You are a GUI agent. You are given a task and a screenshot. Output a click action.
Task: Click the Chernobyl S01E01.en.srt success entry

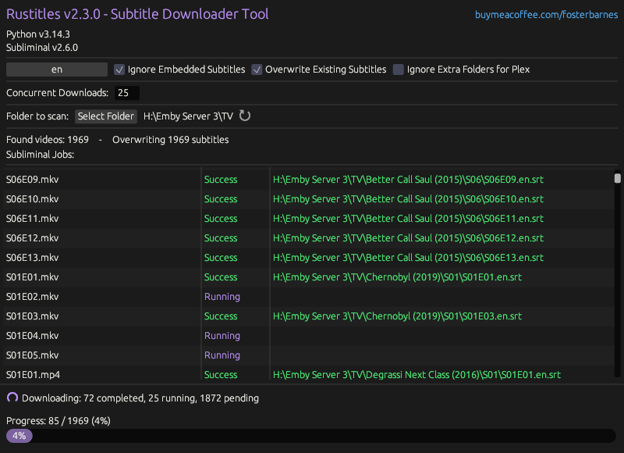pyautogui.click(x=397, y=276)
